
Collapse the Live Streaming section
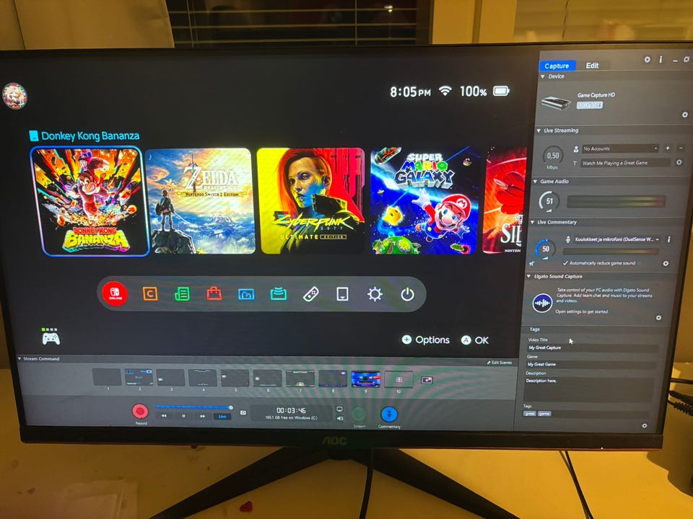point(539,130)
